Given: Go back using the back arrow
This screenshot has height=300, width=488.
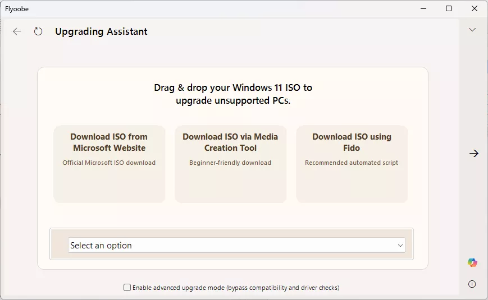Looking at the screenshot, I should tap(17, 31).
